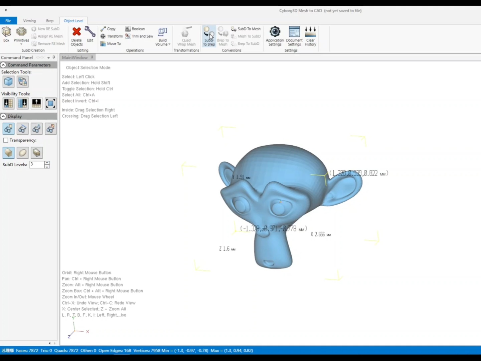Screen dimensions: 481x361
Task: Click Trim and Sew
Action: (139, 36)
